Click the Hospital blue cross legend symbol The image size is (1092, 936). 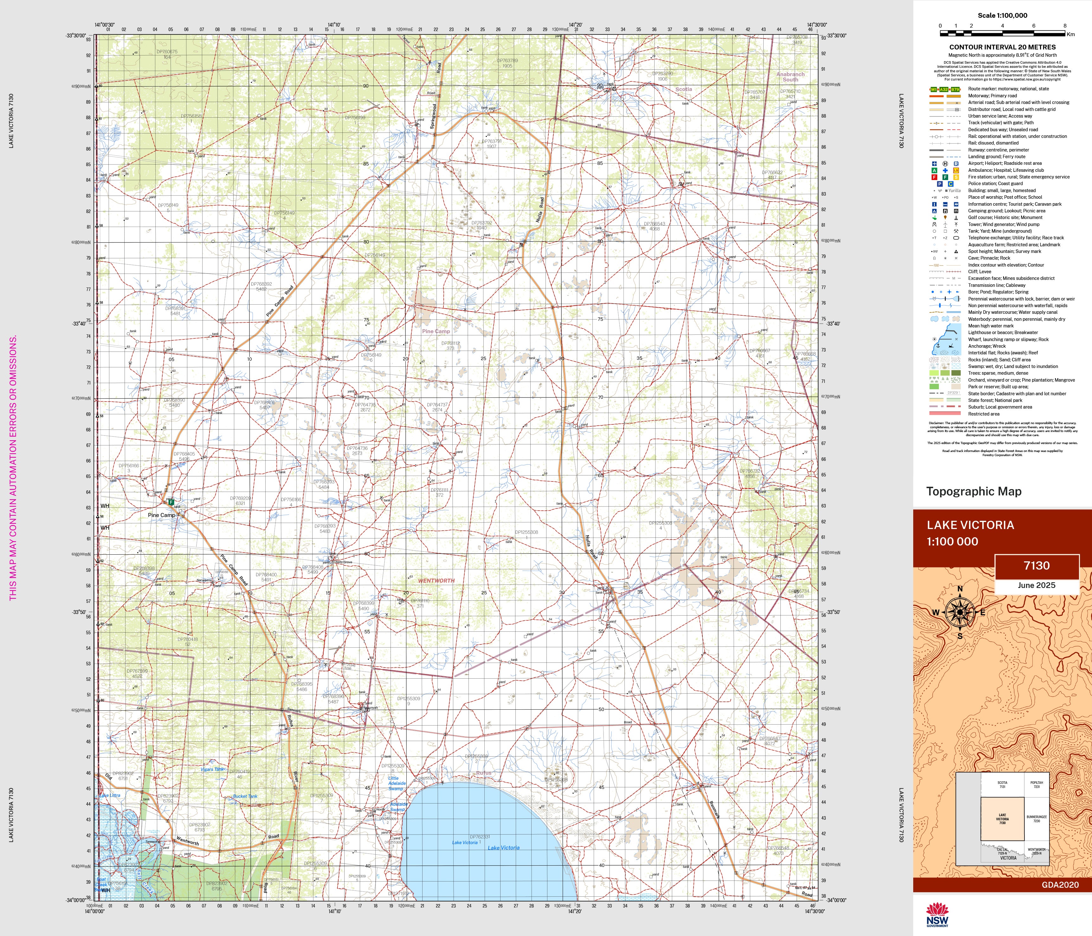[x=945, y=170]
